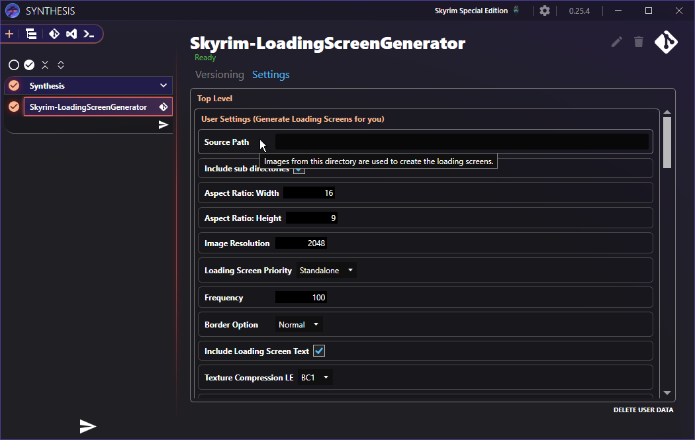Open the Texture Compression LE dropdown
695x440 pixels.
(315, 378)
